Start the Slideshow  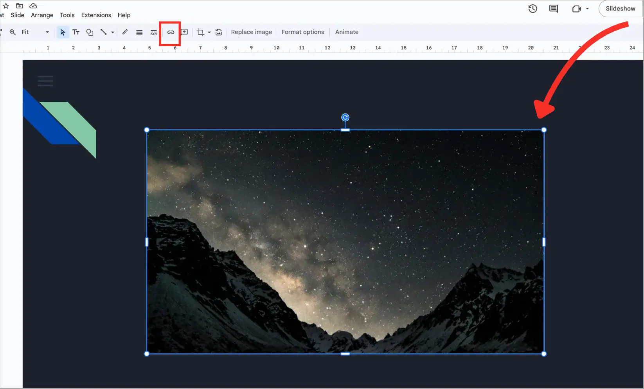tap(621, 9)
